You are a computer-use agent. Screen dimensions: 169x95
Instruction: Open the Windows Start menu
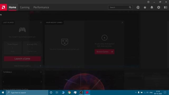(3, 93)
